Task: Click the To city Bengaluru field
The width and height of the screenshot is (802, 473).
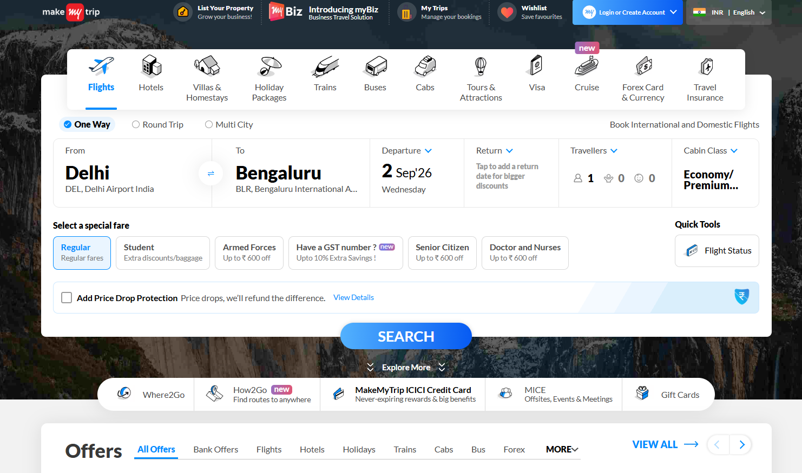Action: 291,173
